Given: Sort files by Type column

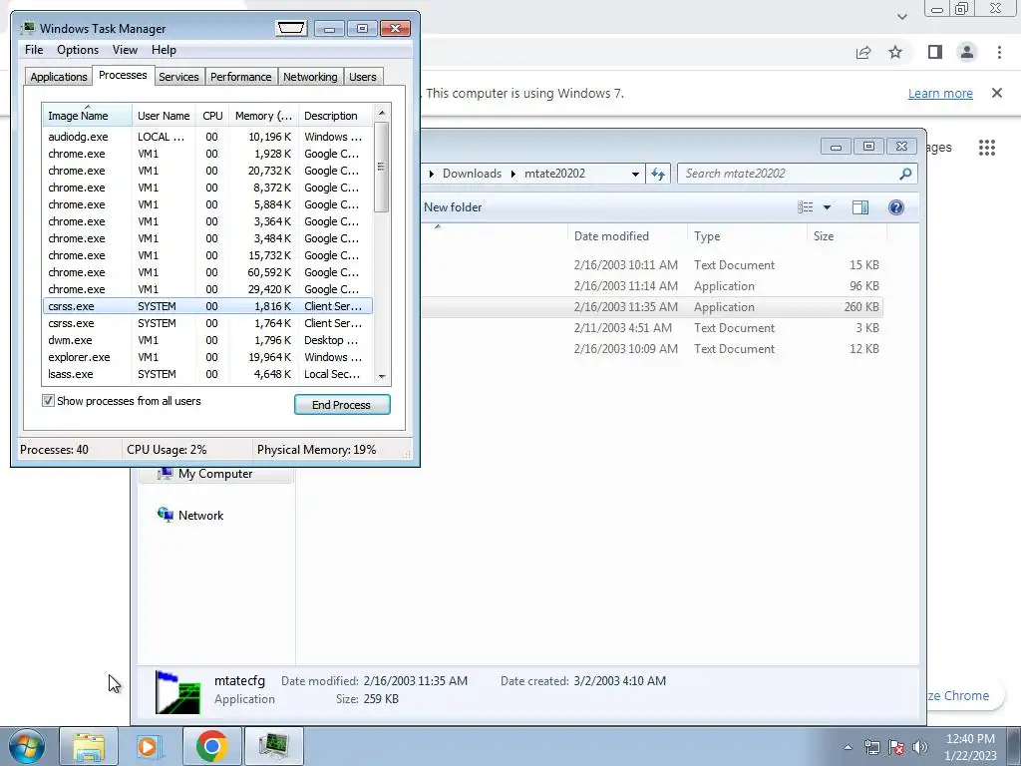Looking at the screenshot, I should (747, 235).
